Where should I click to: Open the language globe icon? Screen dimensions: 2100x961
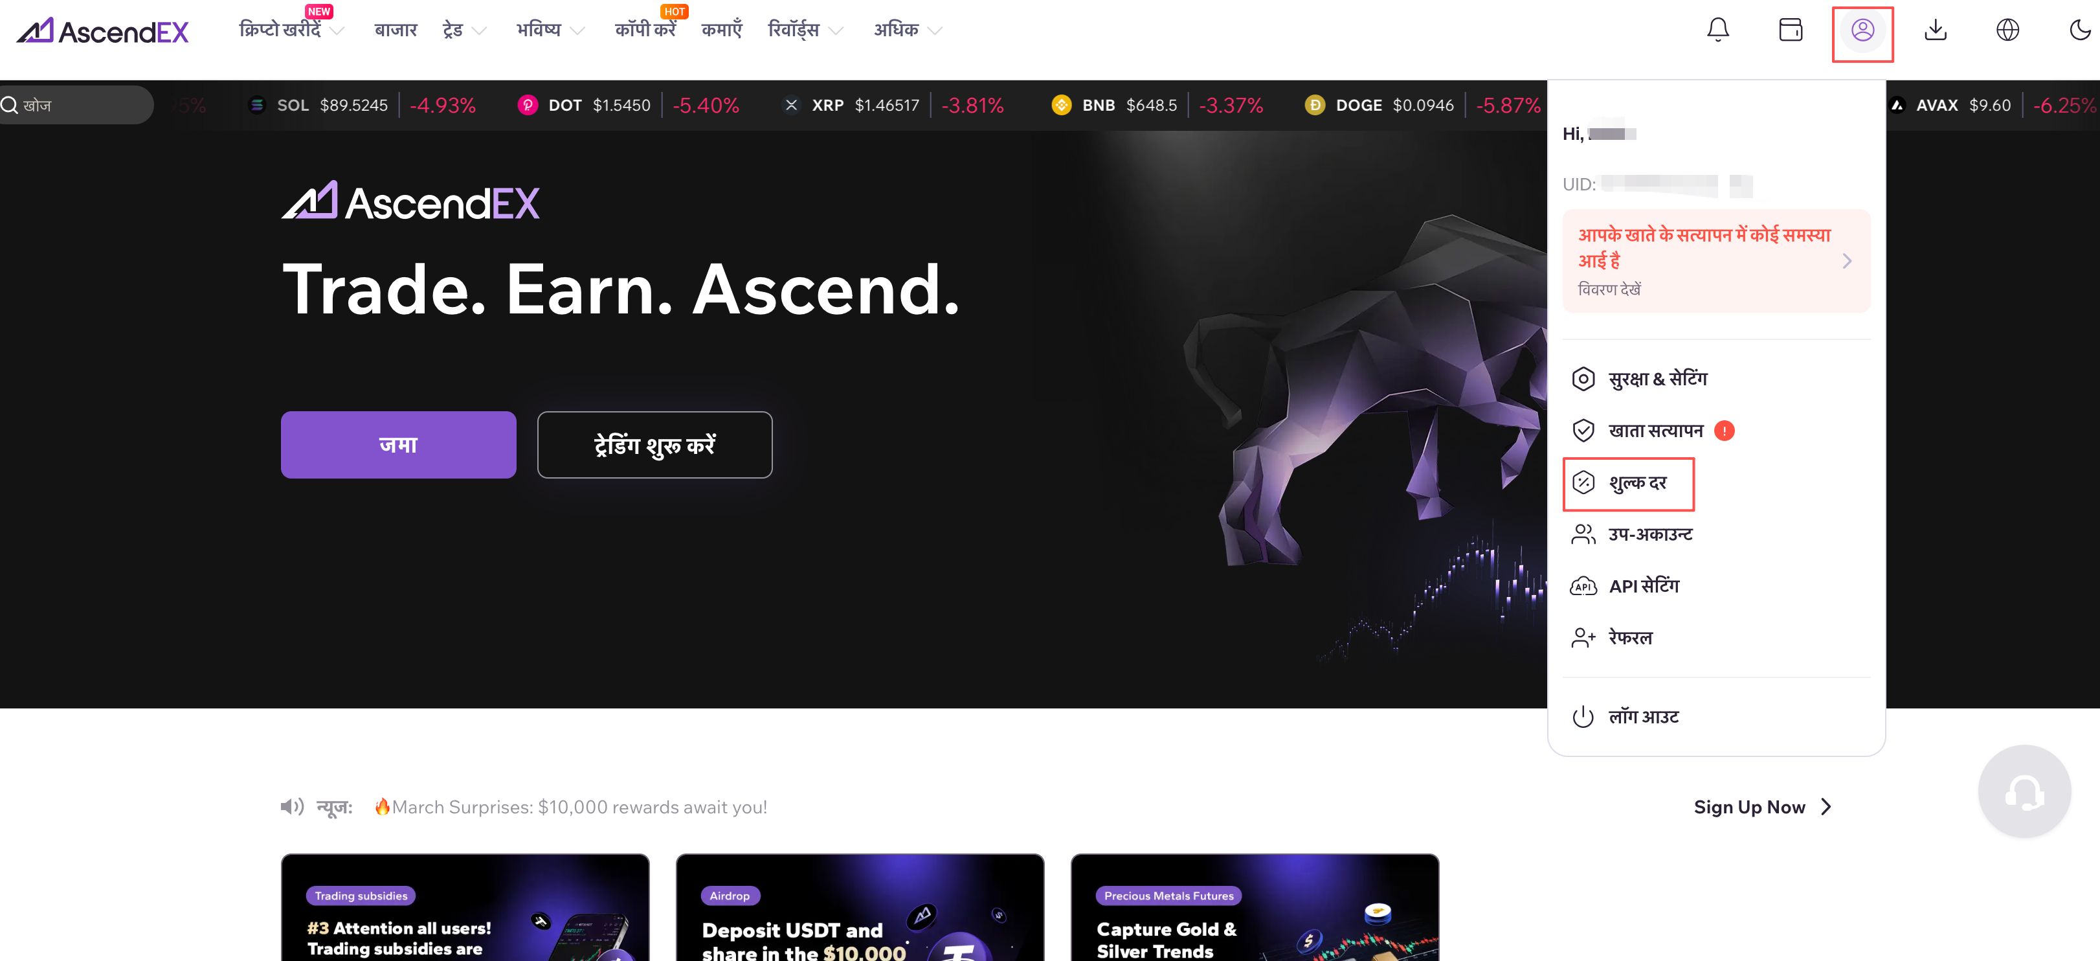point(2007,30)
